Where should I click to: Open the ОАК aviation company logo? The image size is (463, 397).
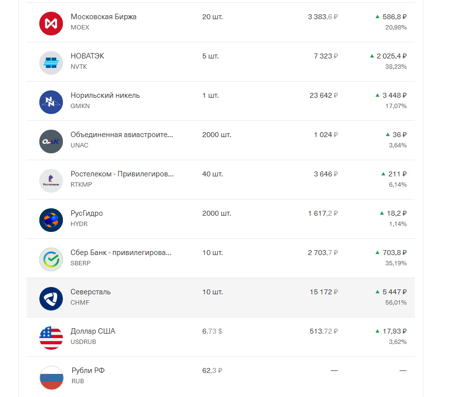pyautogui.click(x=51, y=141)
